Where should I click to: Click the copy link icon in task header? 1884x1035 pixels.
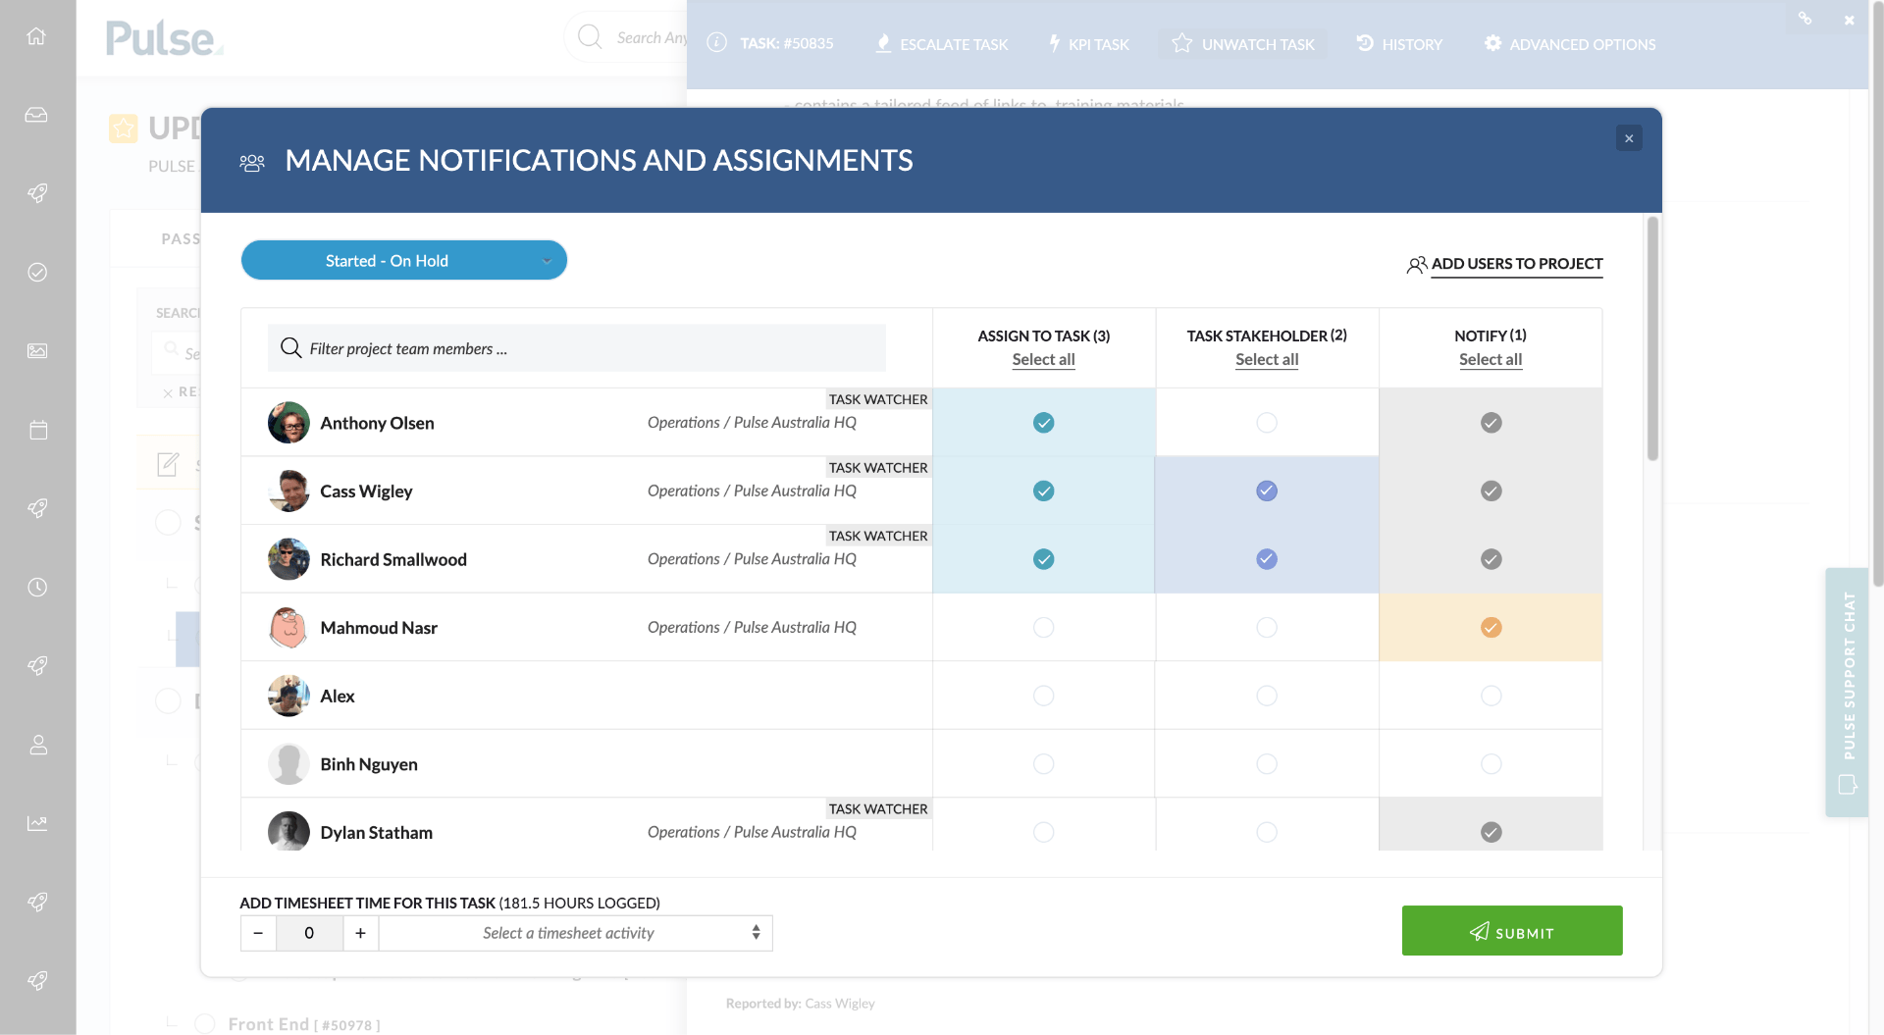click(1805, 18)
